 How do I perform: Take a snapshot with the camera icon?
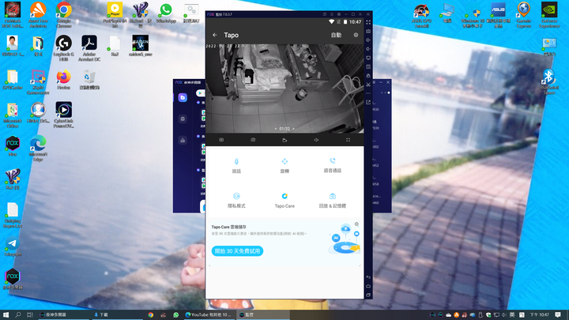point(253,140)
